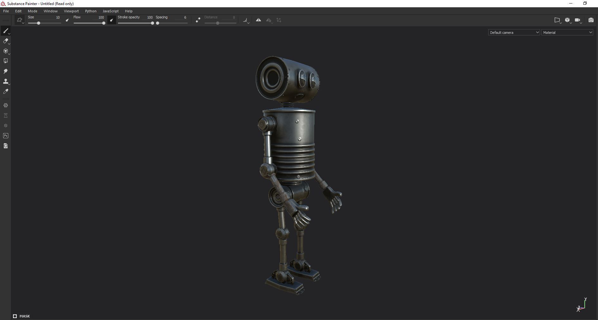The width and height of the screenshot is (598, 320).
Task: Open the camera settings video icon
Action: click(578, 20)
